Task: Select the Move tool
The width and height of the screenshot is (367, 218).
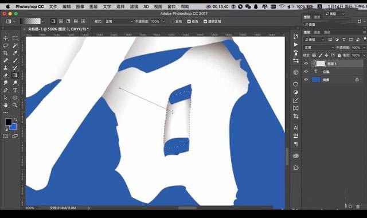Action: 6,38
